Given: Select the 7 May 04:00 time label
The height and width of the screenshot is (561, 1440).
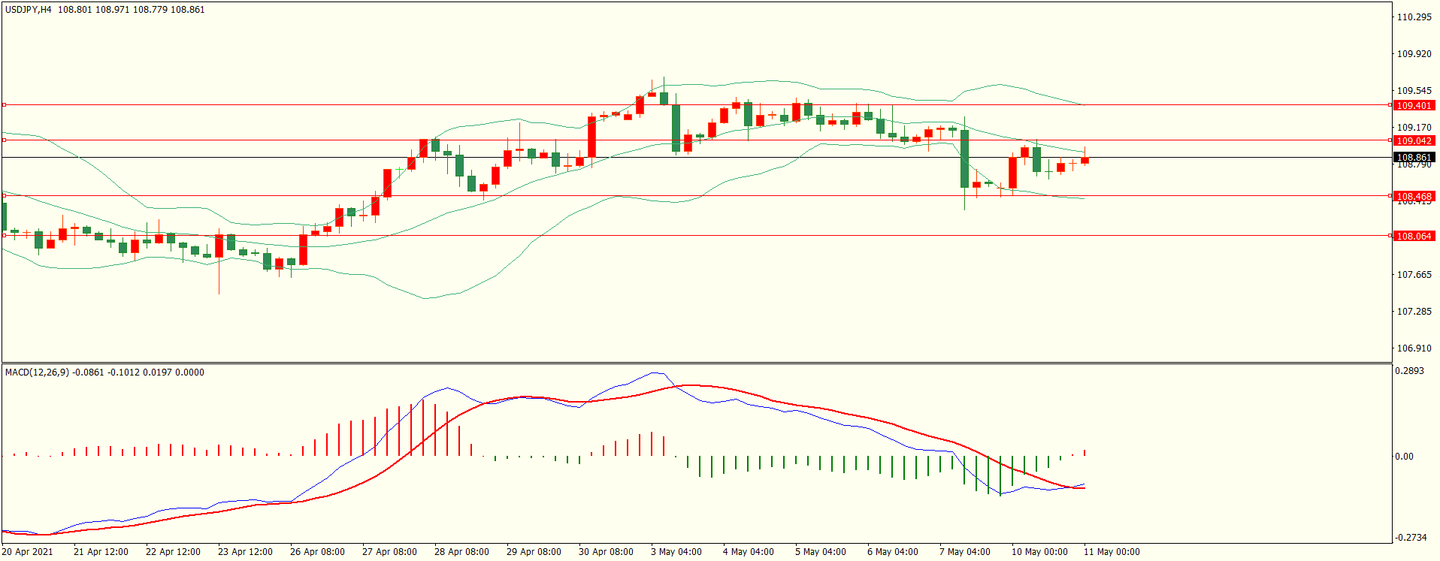Looking at the screenshot, I should point(964,552).
